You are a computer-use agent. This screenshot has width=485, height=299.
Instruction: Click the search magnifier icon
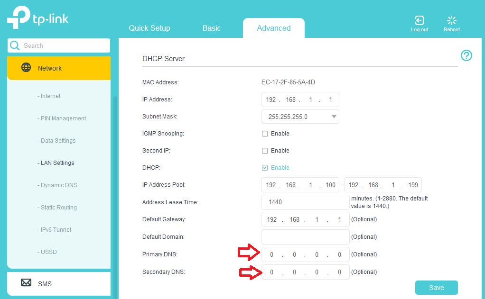click(15, 45)
